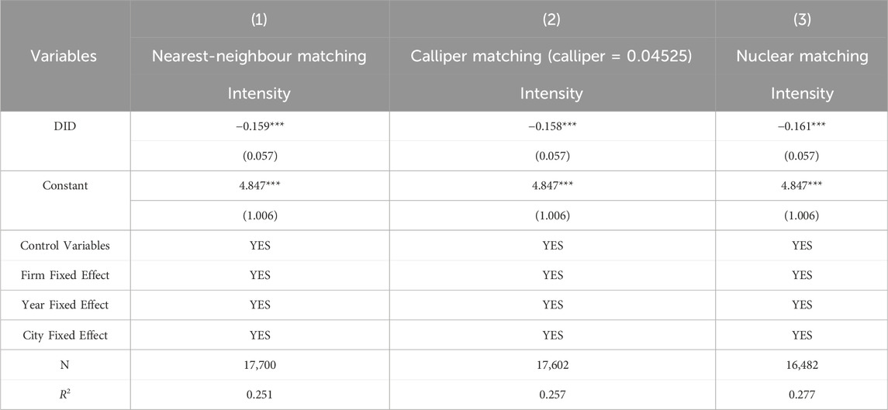Click the DID row label
The image size is (888, 410).
pyautogui.click(x=64, y=125)
